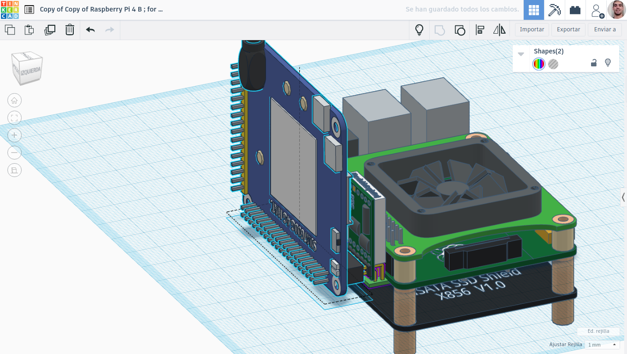This screenshot has width=627, height=354.
Task: Expand the right shapes panel
Action: point(623,197)
